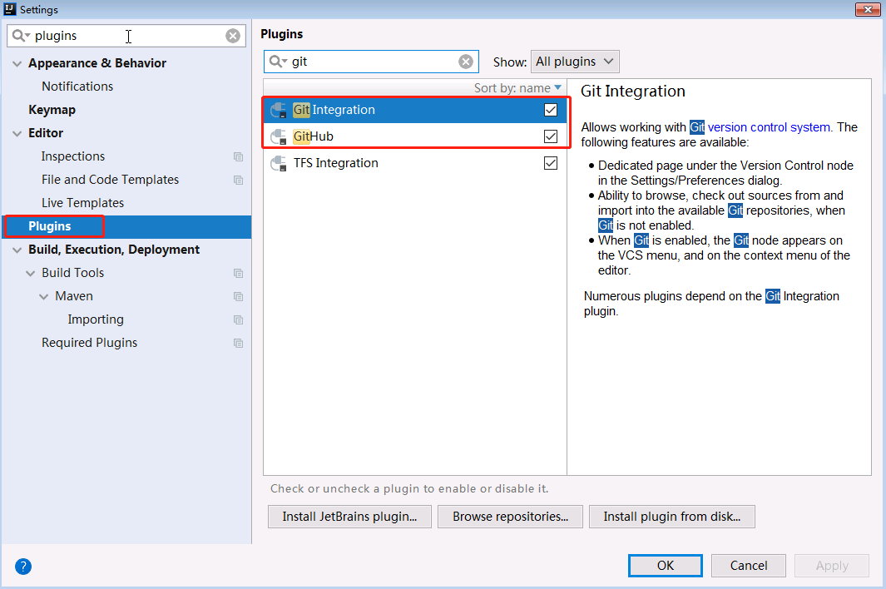Viewport: 886px width, 589px height.
Task: Click the project-level icon beside Build Tools
Action: pos(239,273)
